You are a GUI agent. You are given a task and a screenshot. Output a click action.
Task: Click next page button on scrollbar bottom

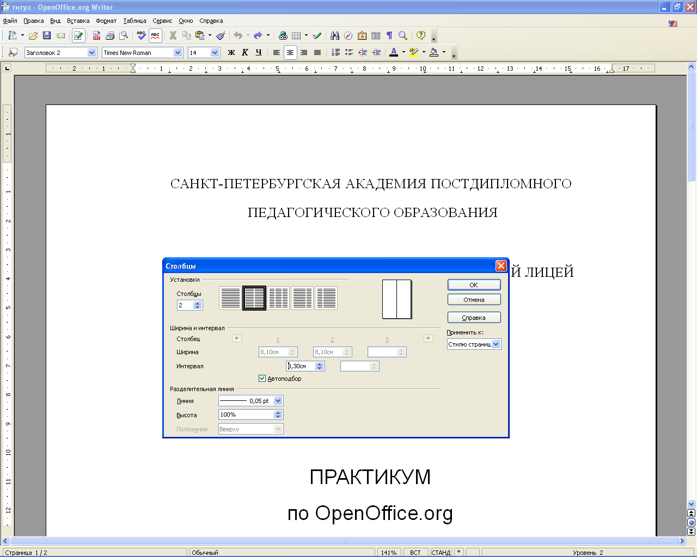click(x=692, y=531)
